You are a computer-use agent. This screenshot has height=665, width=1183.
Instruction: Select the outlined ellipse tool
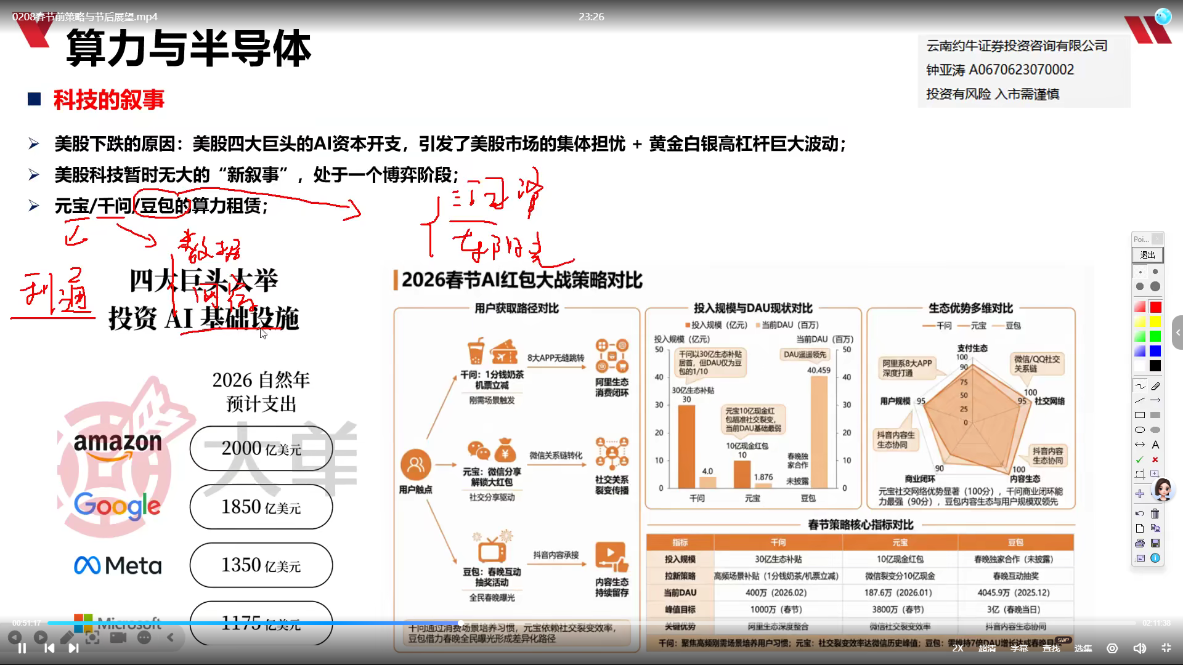(x=1140, y=430)
